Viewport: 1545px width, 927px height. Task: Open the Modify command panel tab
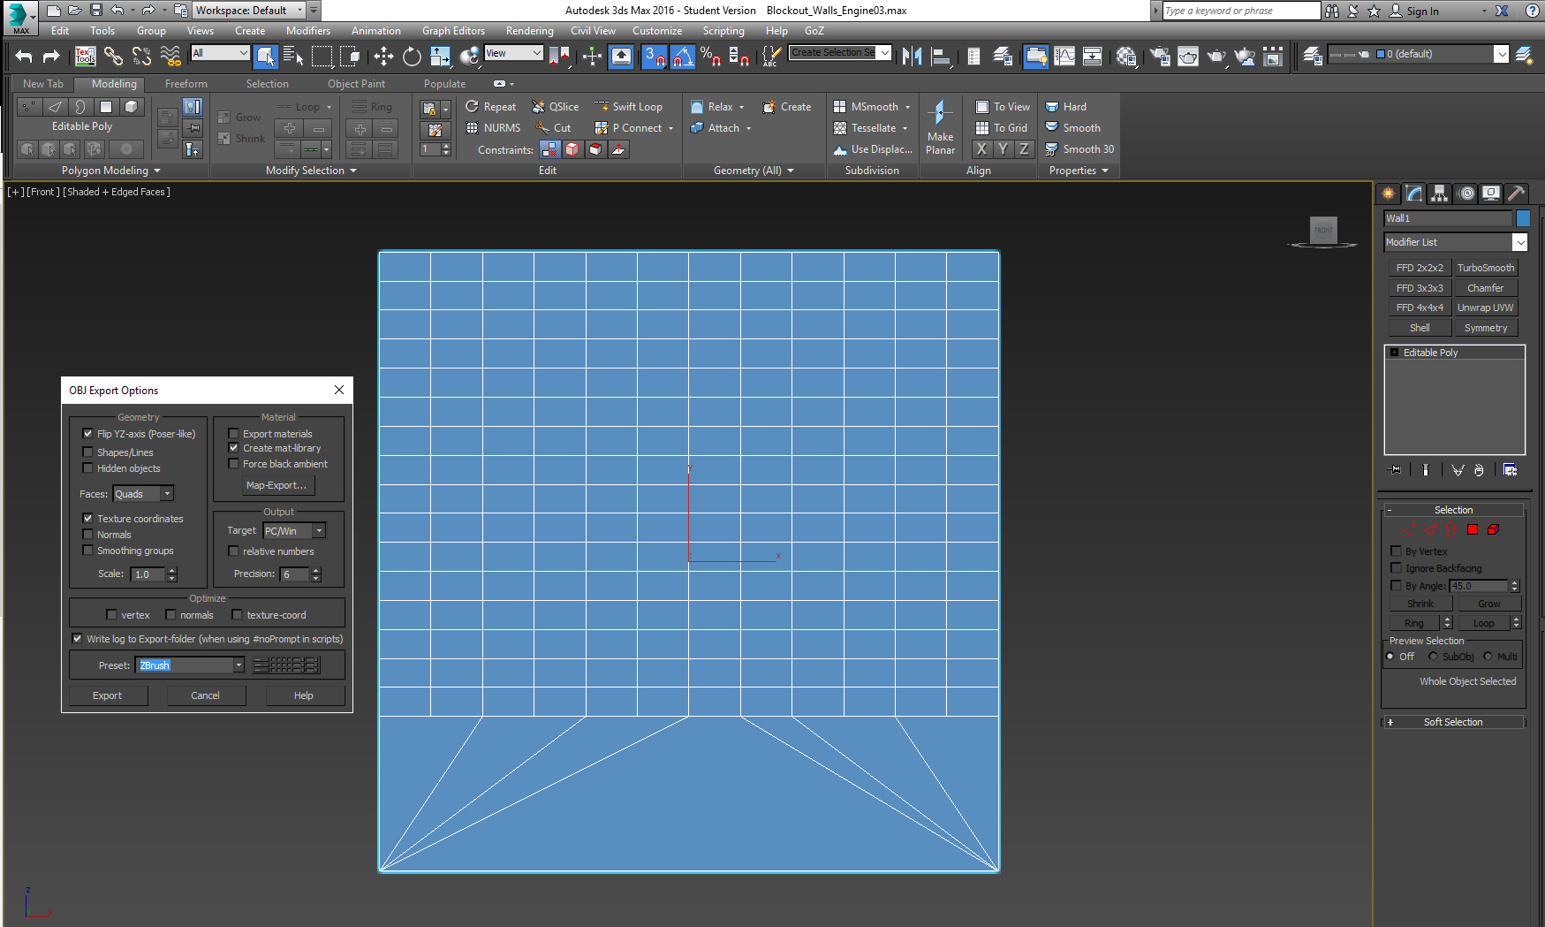click(x=1414, y=194)
